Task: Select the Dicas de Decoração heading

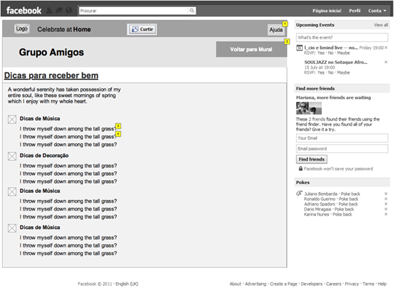Action: (x=44, y=155)
